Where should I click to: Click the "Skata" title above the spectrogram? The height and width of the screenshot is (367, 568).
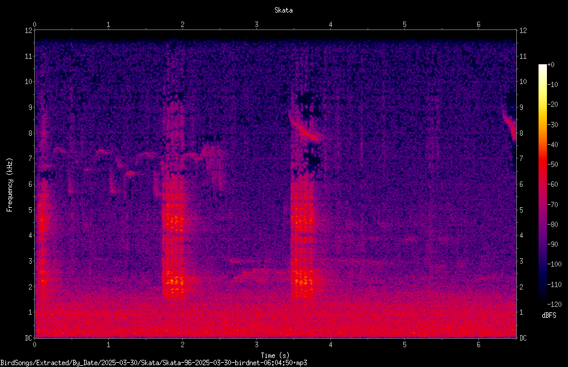(x=283, y=10)
